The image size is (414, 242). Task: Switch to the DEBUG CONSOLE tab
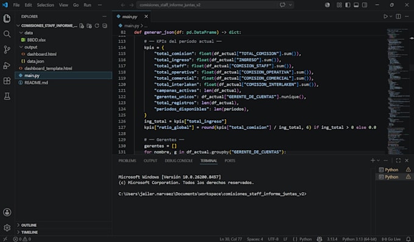179,161
